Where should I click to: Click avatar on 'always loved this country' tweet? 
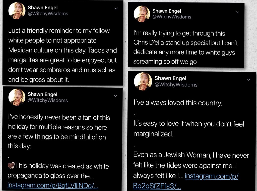pos(143,81)
